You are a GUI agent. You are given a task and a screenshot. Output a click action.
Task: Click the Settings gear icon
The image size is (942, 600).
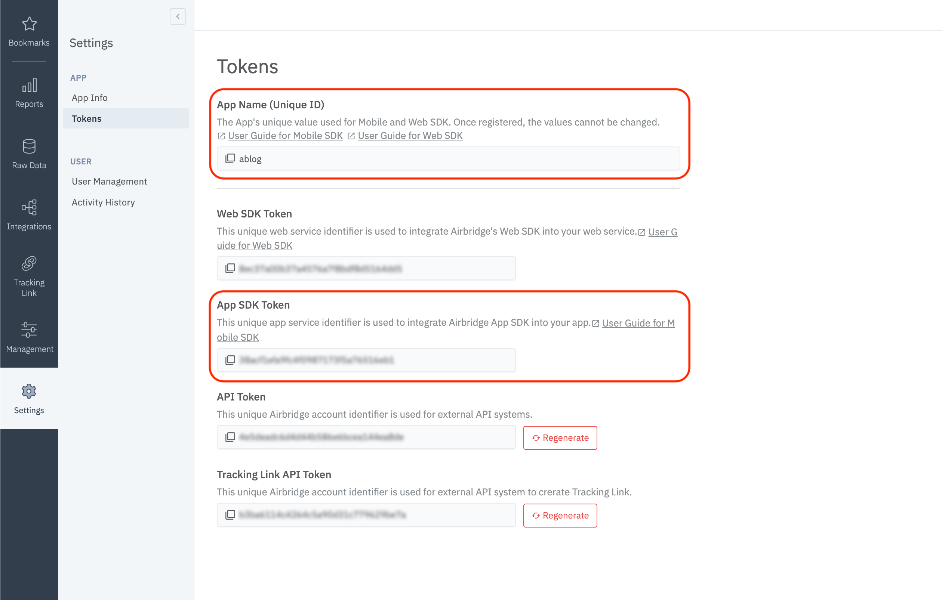point(29,391)
